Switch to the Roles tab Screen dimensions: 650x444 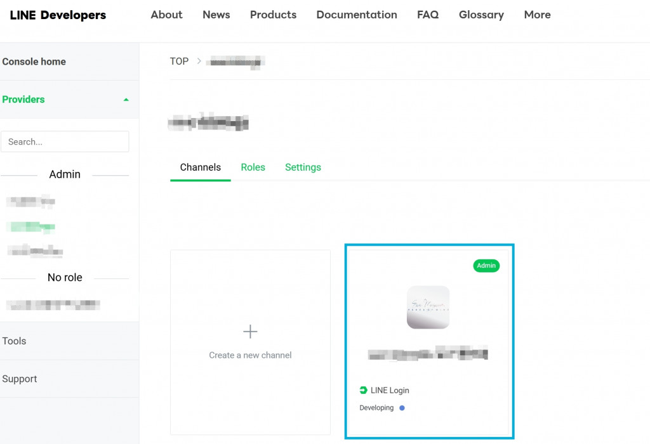pyautogui.click(x=253, y=167)
